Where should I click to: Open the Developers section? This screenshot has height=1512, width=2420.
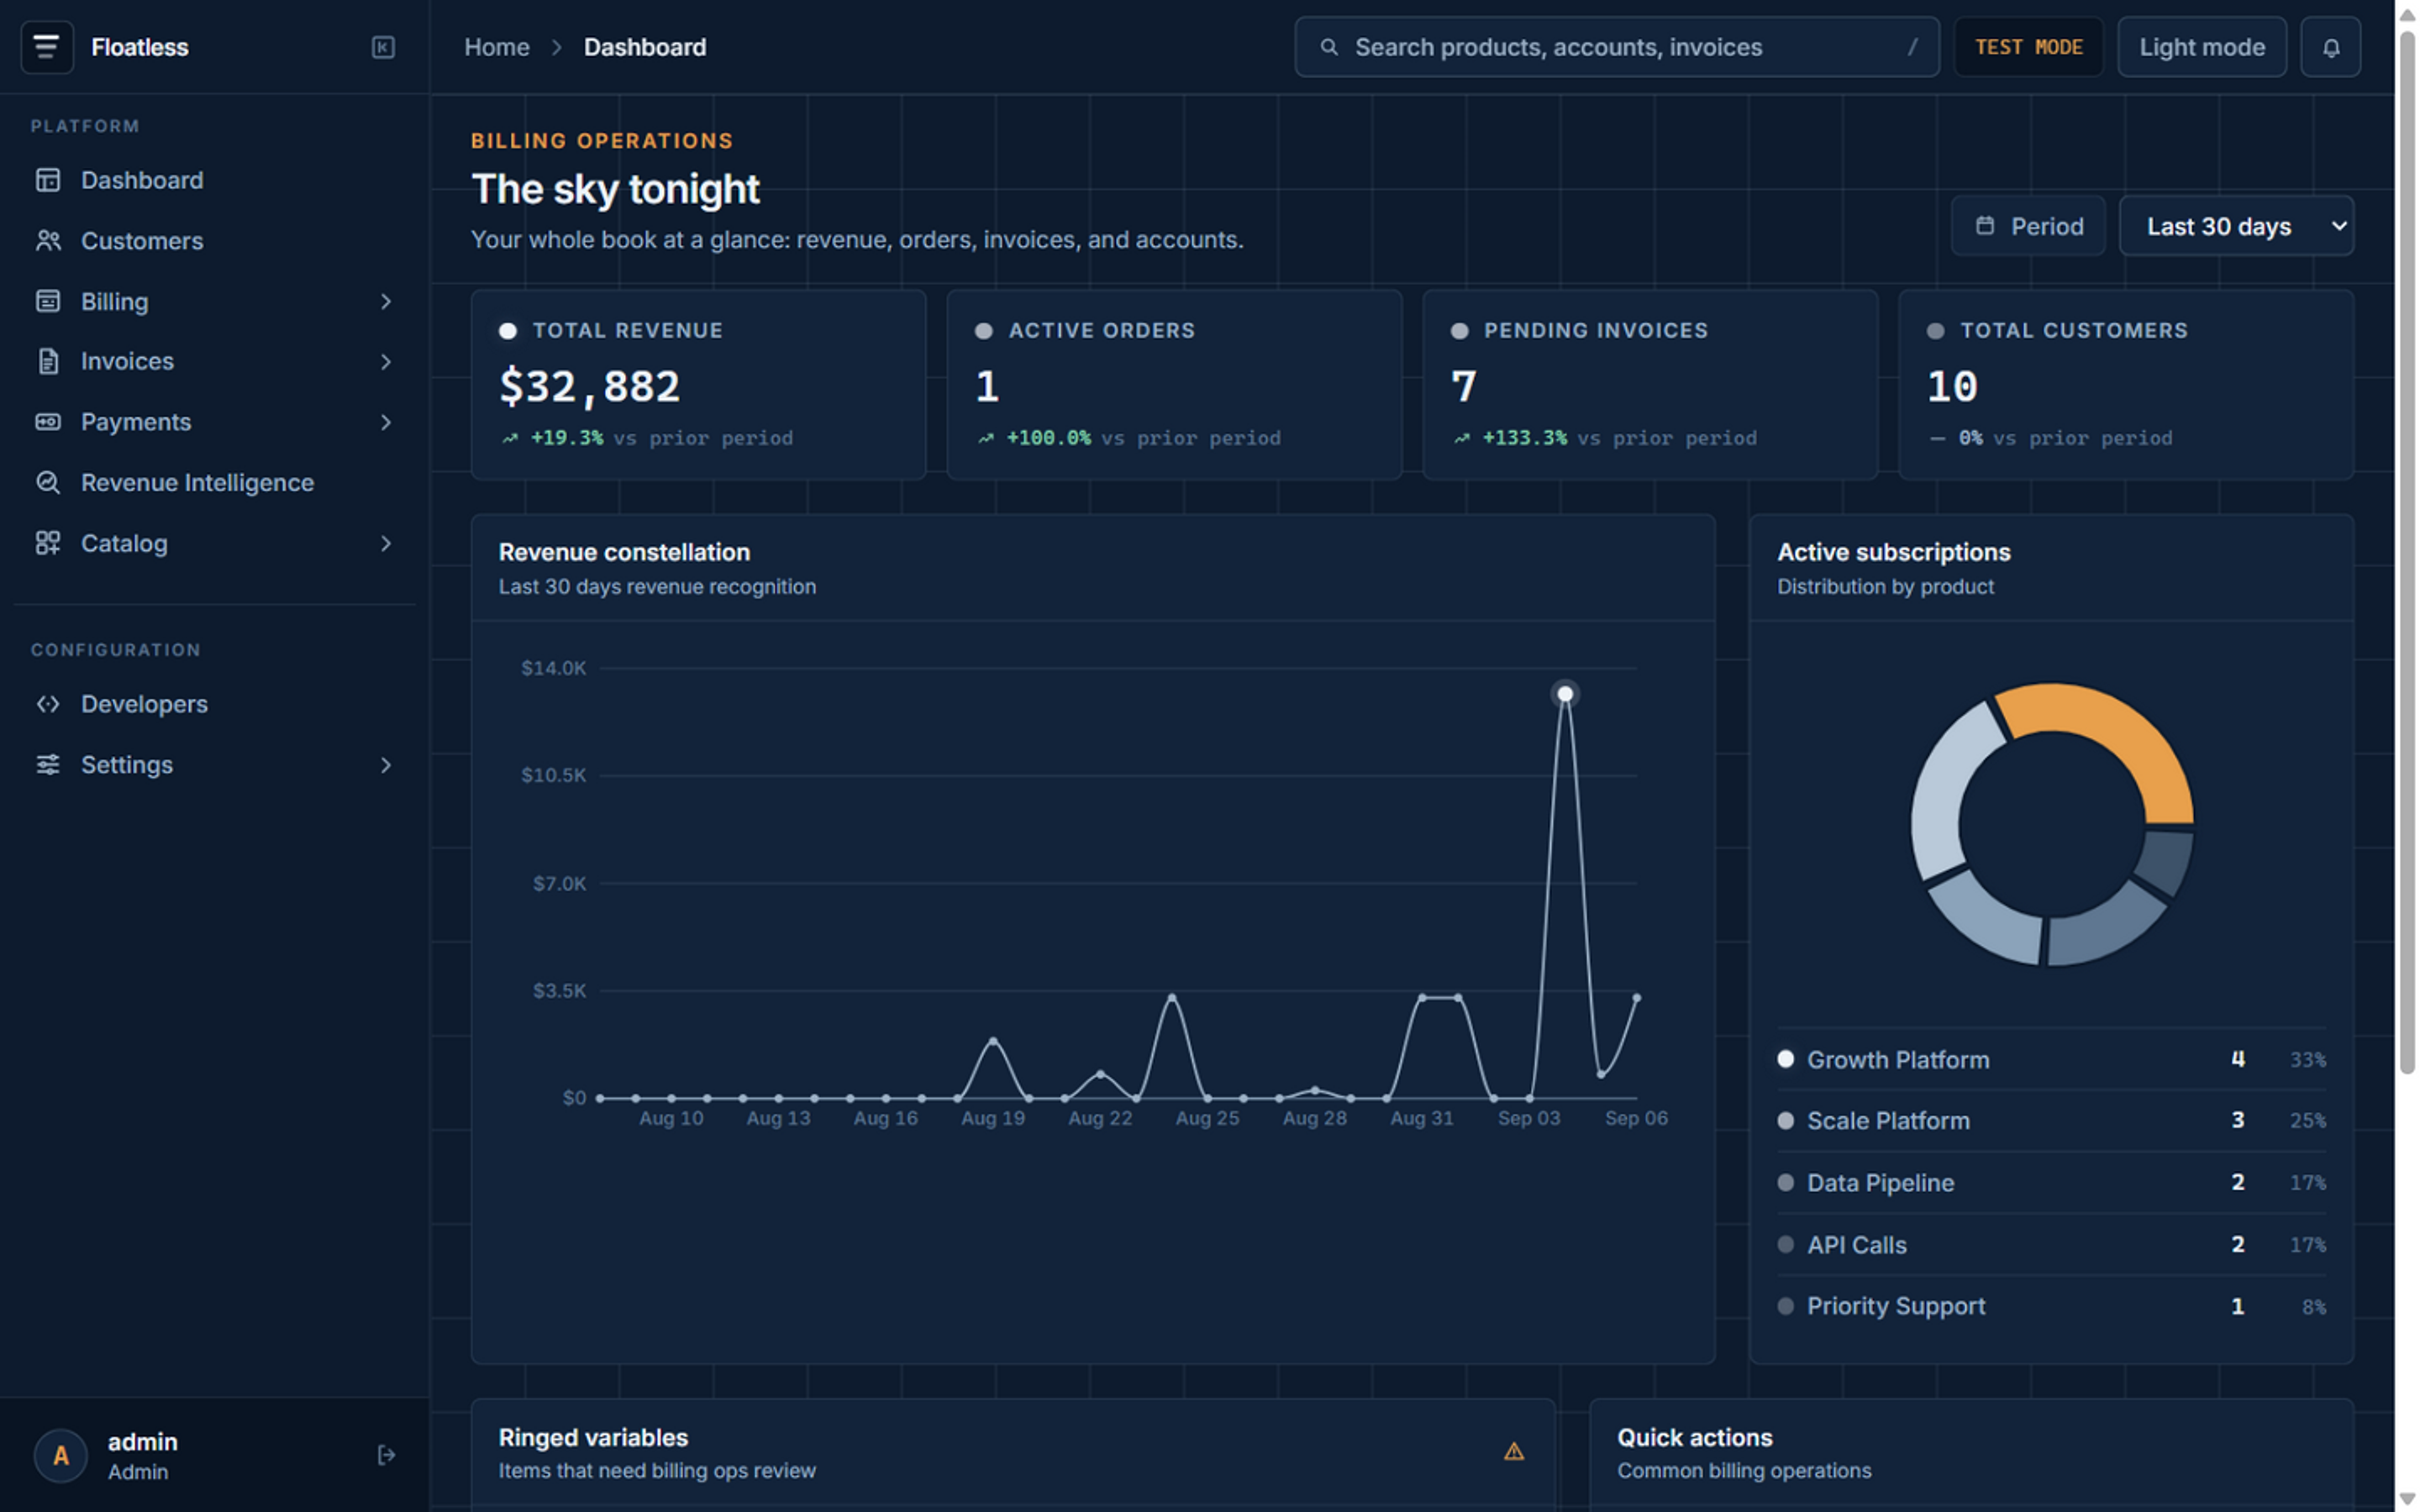tap(215, 704)
